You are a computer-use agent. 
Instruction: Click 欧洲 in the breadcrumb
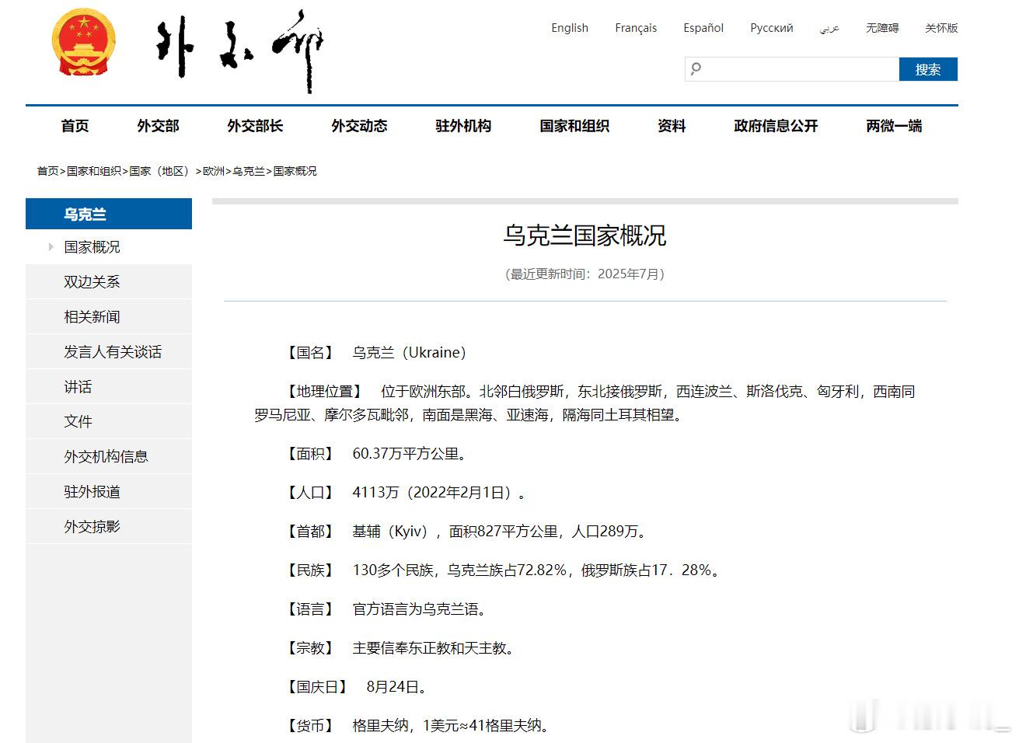pyautogui.click(x=214, y=171)
